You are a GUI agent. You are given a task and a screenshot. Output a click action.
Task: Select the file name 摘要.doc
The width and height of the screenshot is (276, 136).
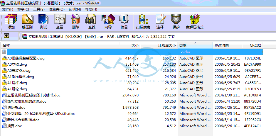(x=15, y=126)
